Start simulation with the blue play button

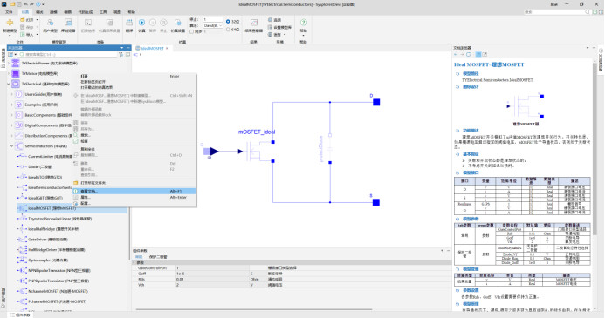pos(141,23)
